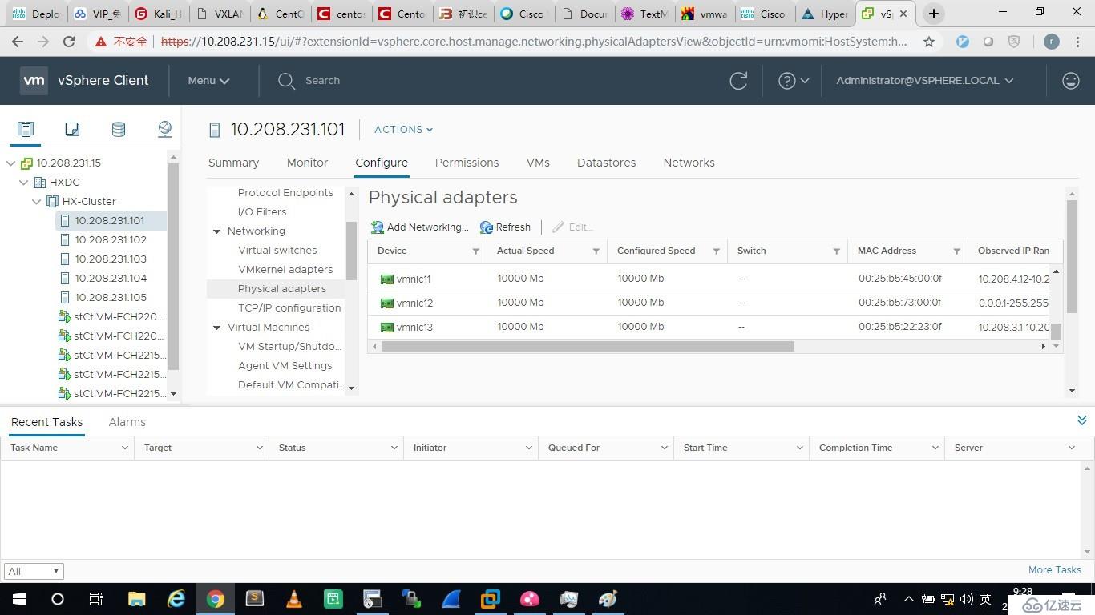This screenshot has width=1095, height=615.
Task: Open Storage inventory view icon
Action: click(119, 129)
